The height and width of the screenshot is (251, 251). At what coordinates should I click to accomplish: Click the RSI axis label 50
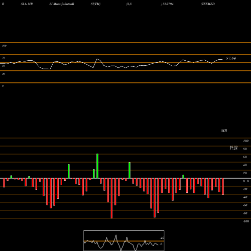click(x=4, y=66)
